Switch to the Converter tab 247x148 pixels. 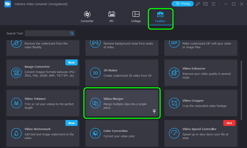pos(87,17)
